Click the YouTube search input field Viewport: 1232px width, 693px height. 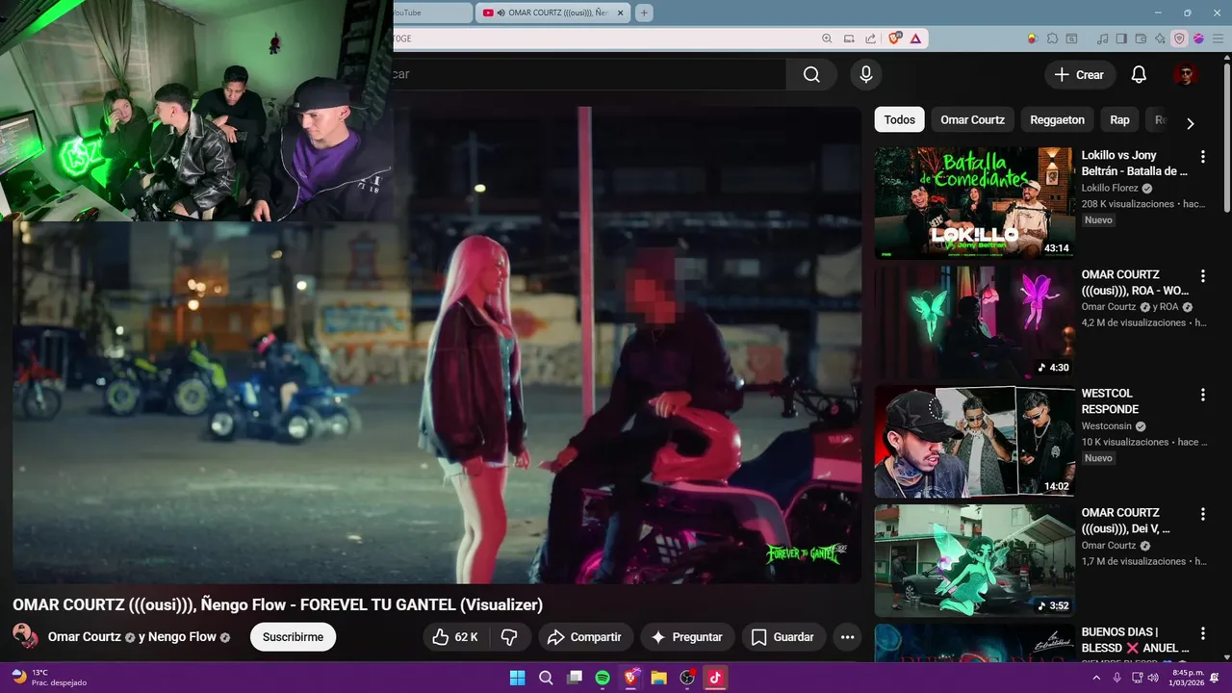pos(587,75)
